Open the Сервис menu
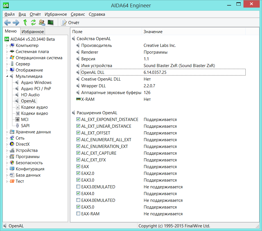262x231 pixels. point(78,14)
